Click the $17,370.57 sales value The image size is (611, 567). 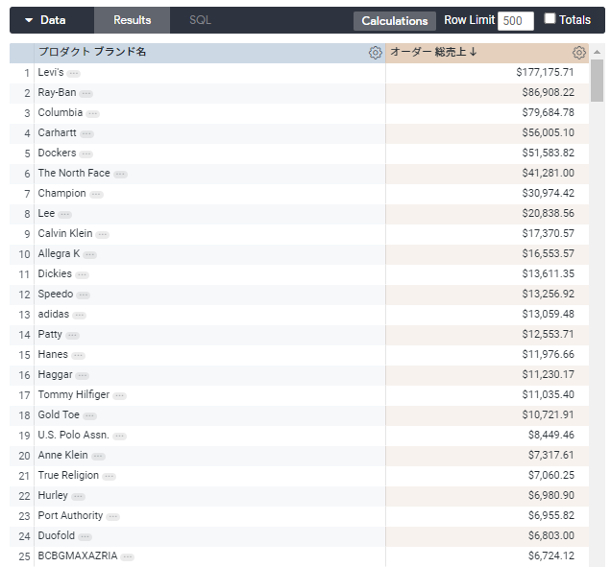click(548, 233)
